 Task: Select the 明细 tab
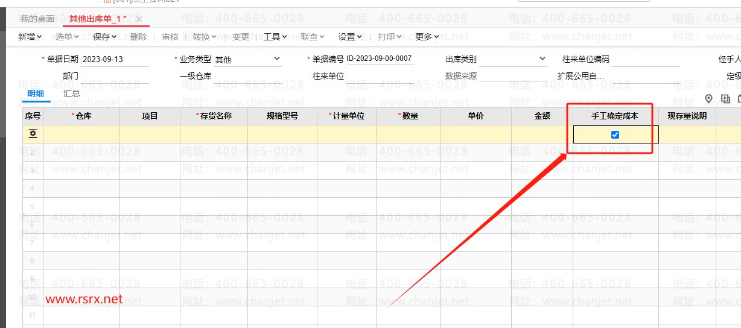point(36,93)
